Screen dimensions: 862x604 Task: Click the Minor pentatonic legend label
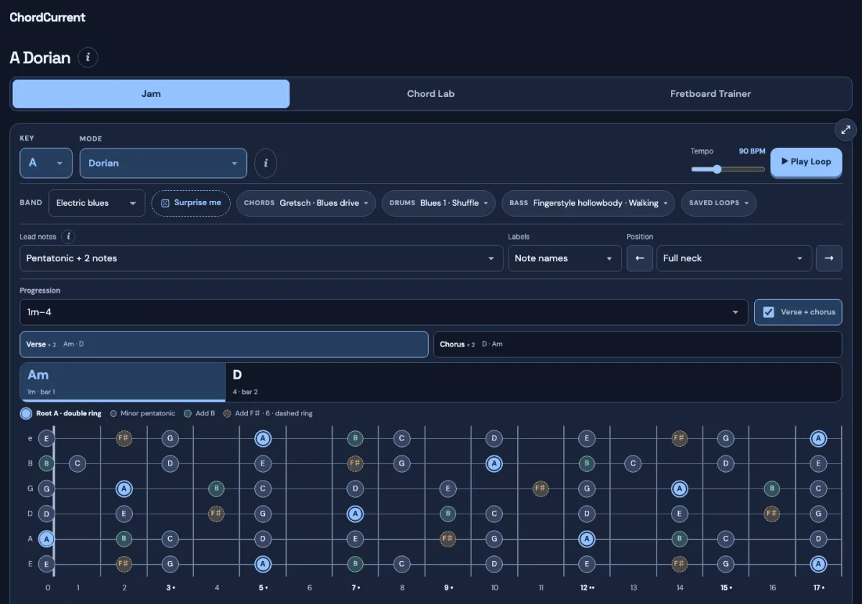(x=148, y=413)
